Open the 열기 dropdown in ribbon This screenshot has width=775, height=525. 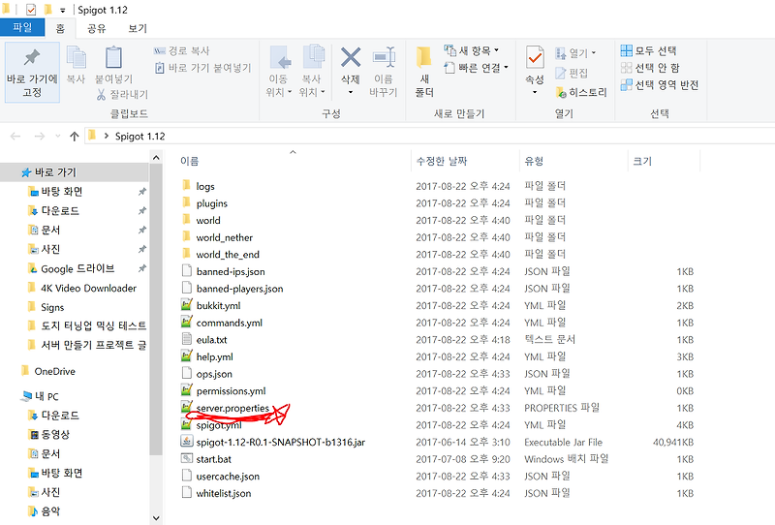(575, 53)
